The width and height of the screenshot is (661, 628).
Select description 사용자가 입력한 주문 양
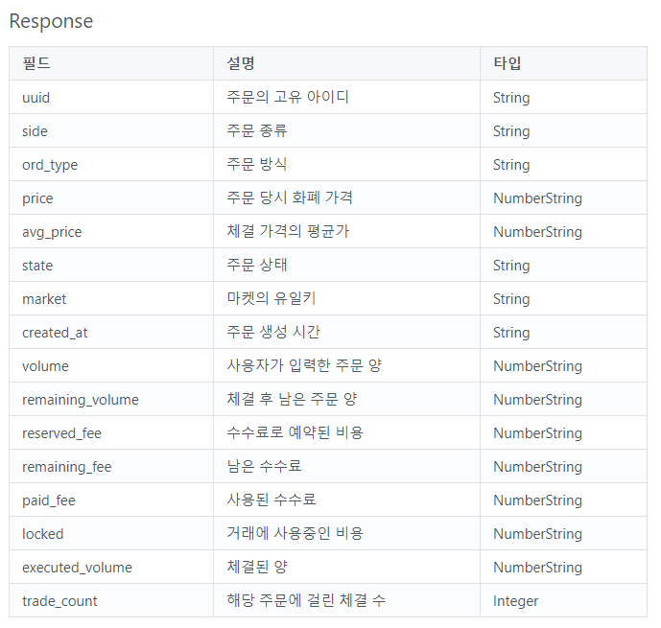point(304,365)
